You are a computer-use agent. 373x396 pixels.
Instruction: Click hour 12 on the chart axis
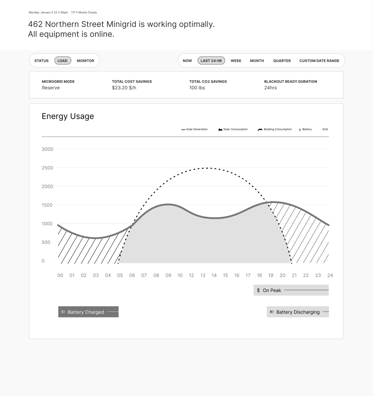[191, 275]
